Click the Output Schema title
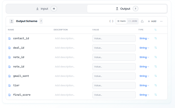The image size is (175, 108). [x=27, y=21]
